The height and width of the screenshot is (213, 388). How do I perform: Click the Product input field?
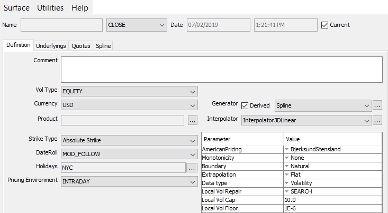point(122,120)
